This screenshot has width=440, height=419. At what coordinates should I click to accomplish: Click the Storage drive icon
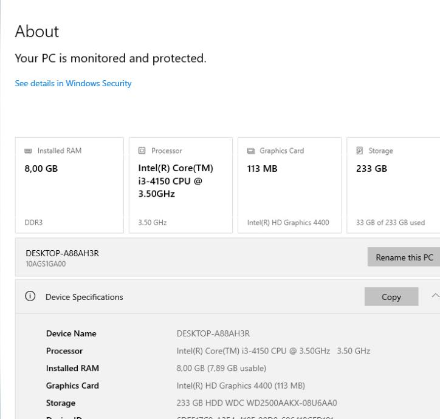[359, 151]
